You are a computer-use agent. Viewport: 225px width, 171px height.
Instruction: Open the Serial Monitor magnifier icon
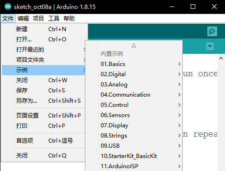click(x=212, y=32)
